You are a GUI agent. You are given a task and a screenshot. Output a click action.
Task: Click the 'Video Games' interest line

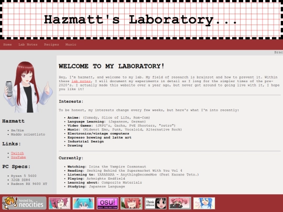click(x=122, y=126)
